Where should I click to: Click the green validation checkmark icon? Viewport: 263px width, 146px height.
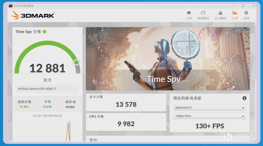pos(44,32)
